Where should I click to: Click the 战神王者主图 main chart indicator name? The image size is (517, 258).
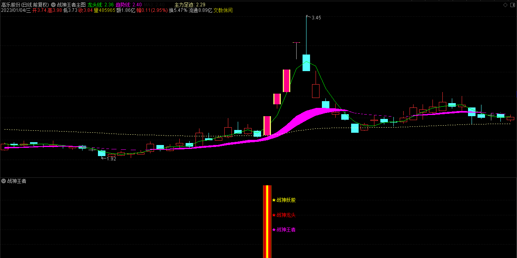coord(71,5)
